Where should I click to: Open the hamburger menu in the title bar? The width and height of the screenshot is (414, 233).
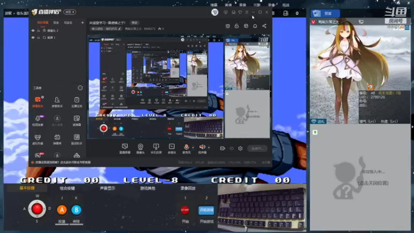[247, 12]
